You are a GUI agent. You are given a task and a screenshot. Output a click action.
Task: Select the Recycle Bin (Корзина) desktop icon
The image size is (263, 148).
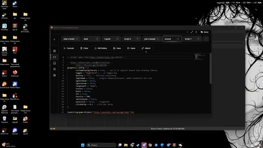[x=5, y=120]
